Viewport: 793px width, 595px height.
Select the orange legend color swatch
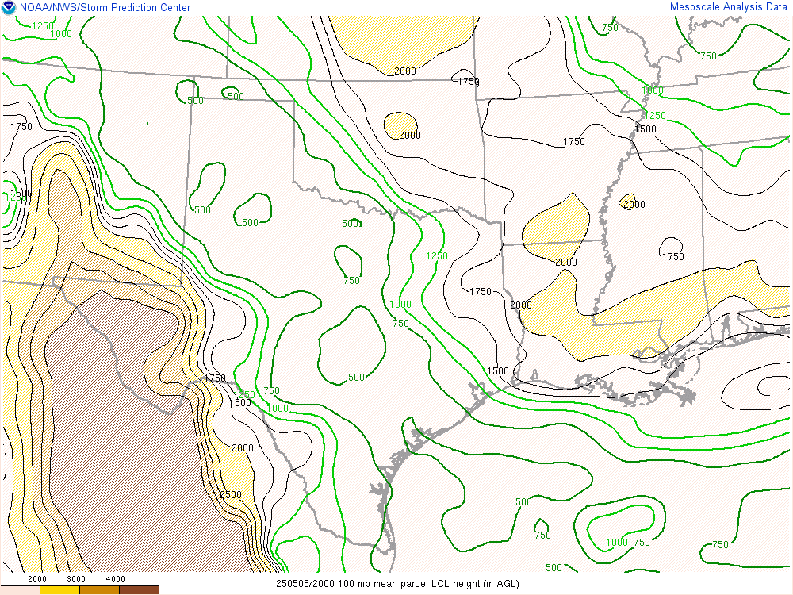click(x=99, y=589)
